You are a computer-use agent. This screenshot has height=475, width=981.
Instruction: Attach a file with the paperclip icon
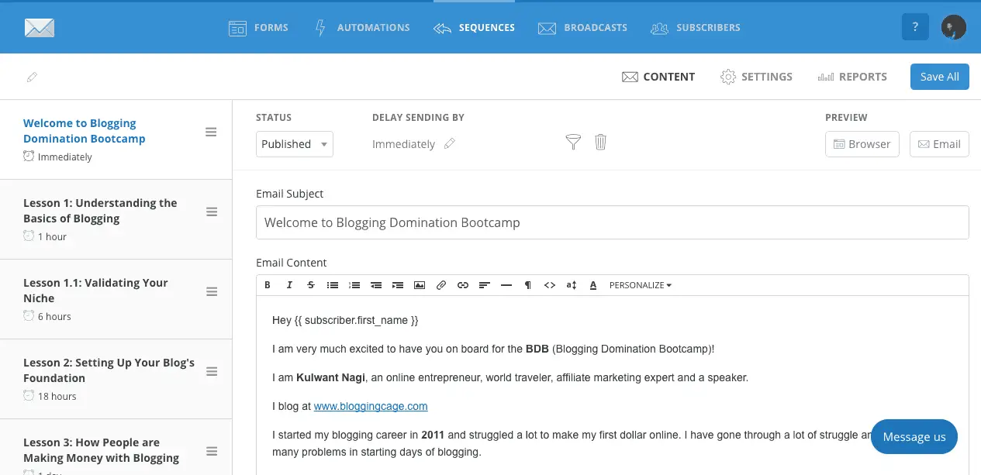[x=441, y=285]
